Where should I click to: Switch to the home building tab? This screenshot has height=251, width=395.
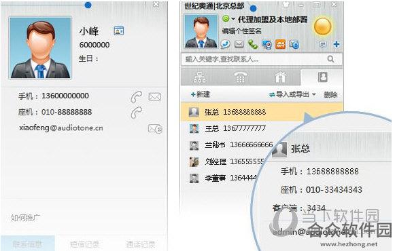280,77
